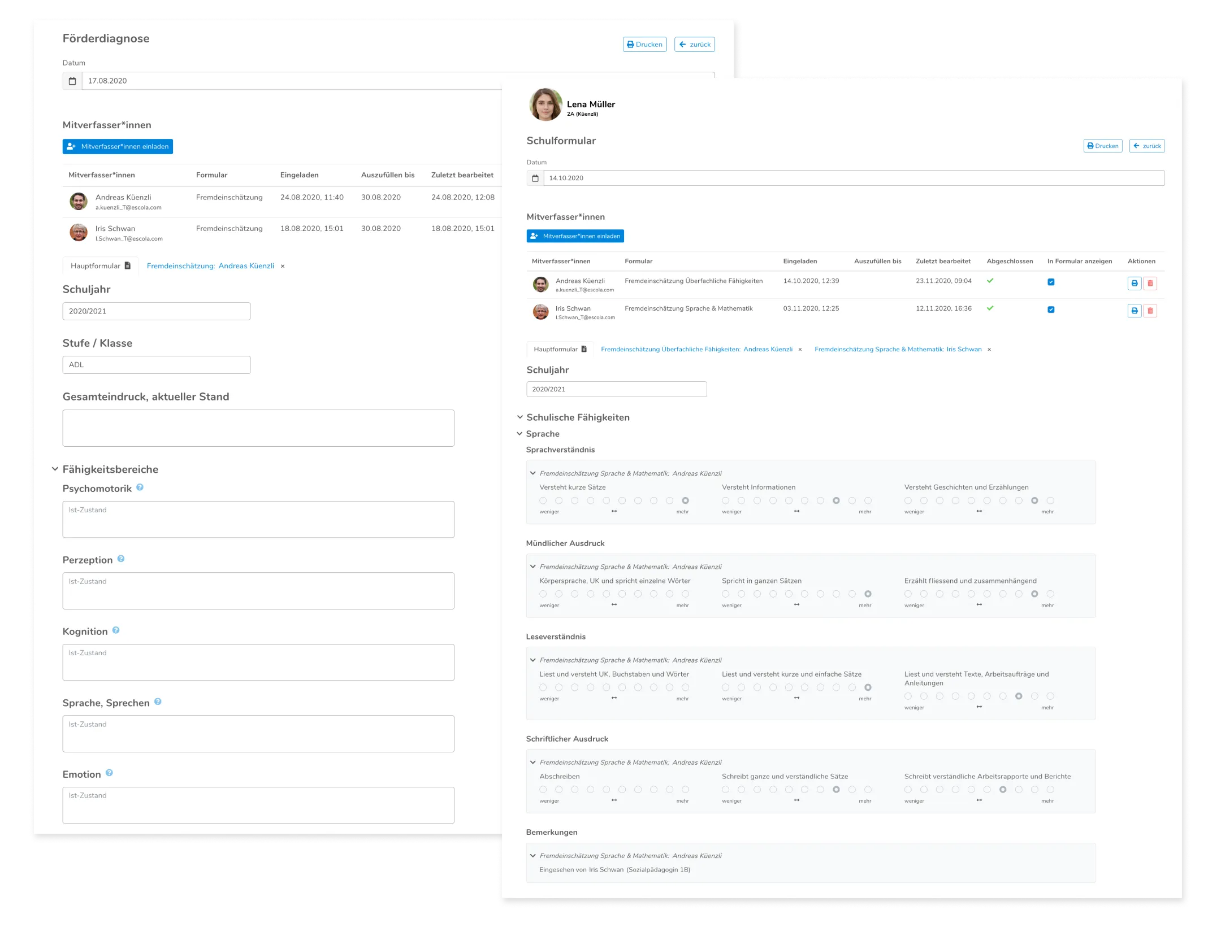Go back using zurück in Förderdiagnose window
This screenshot has height=932, width=1221.
[694, 45]
